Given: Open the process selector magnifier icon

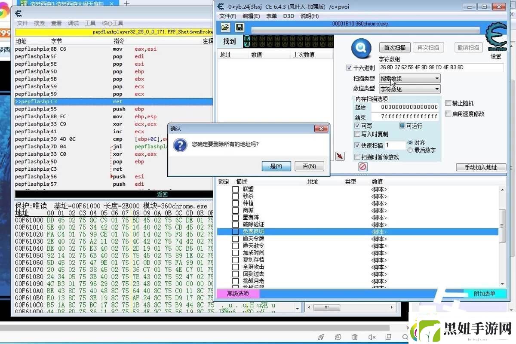Looking at the screenshot, I should [x=361, y=49].
